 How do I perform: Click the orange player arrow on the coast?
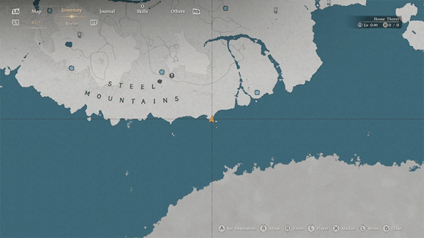coord(211,119)
